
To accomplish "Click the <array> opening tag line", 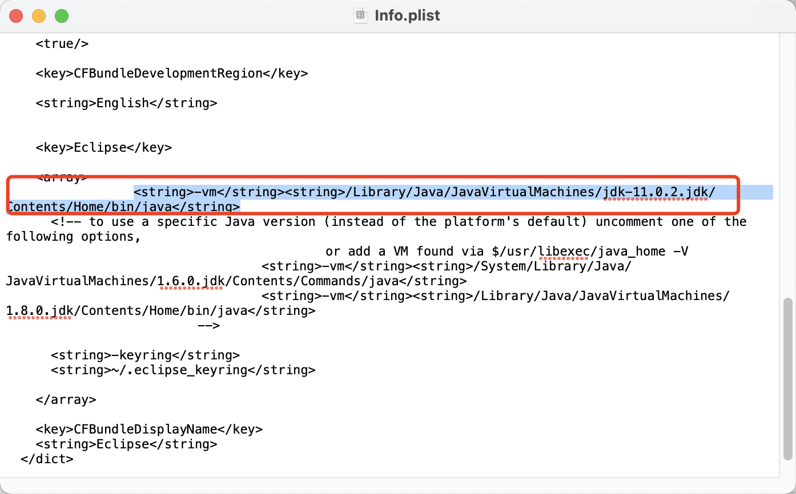I will pos(62,177).
